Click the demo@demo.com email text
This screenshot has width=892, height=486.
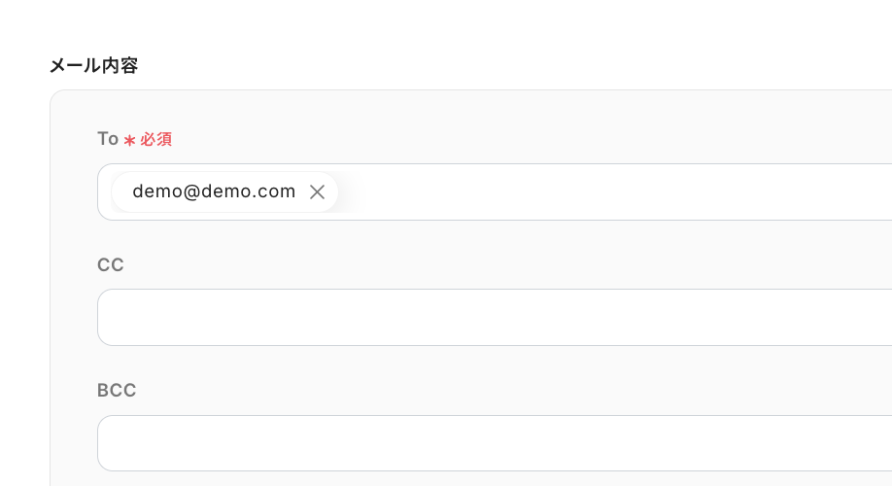click(x=214, y=192)
